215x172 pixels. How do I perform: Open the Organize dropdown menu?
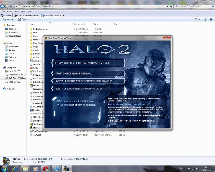[x=8, y=19]
